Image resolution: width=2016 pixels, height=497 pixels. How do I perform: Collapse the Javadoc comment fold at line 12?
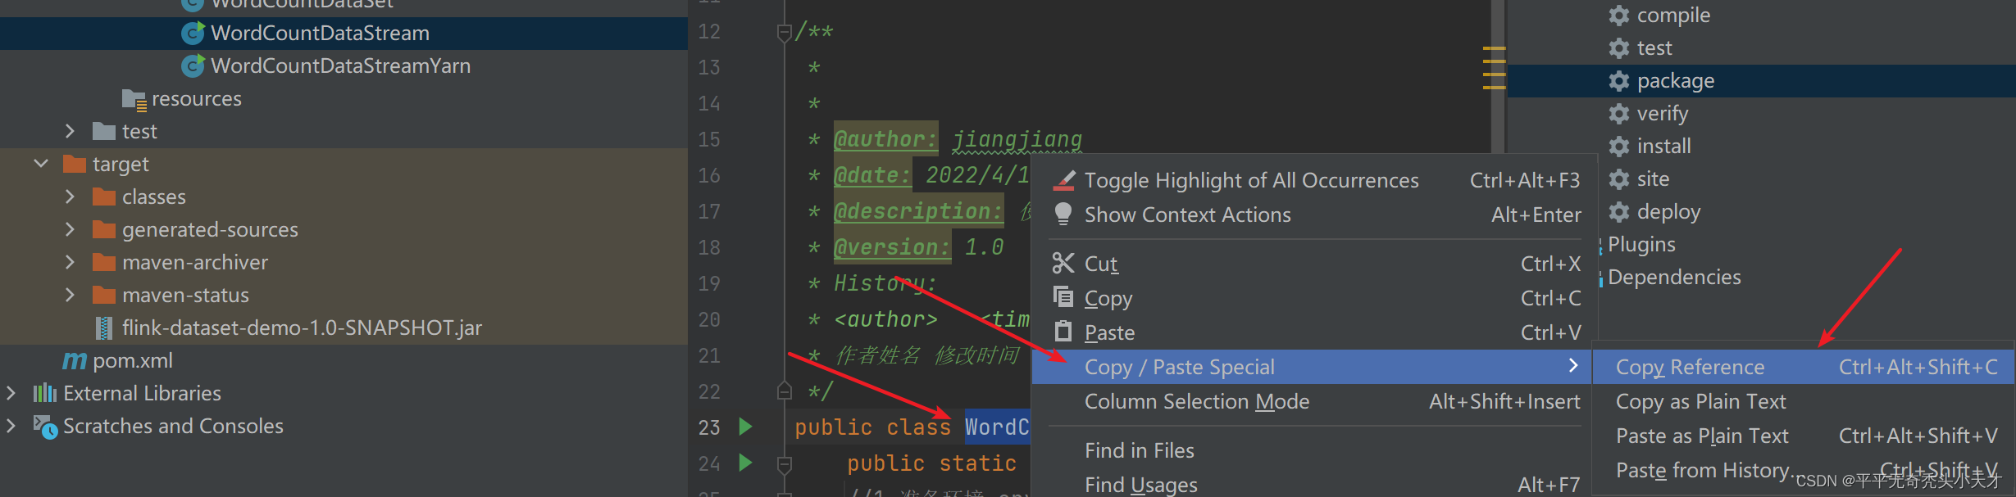[784, 33]
